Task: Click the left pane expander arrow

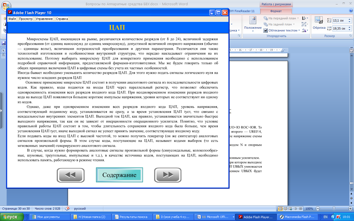Action: tap(1, 110)
